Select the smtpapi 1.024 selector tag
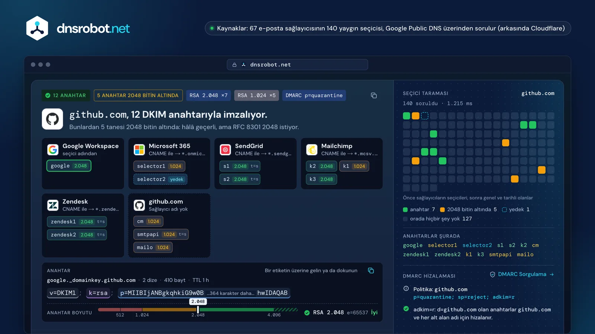The image size is (595, 334). tap(161, 234)
